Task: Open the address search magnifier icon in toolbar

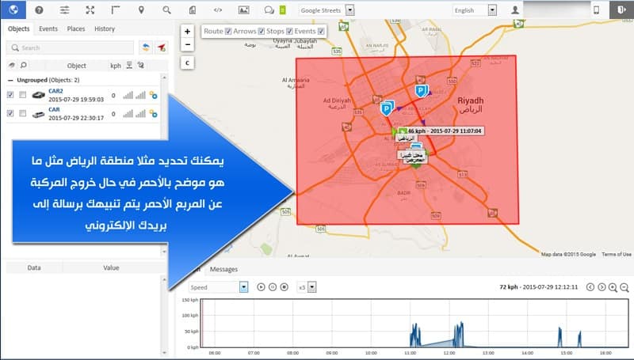Action: pyautogui.click(x=166, y=10)
